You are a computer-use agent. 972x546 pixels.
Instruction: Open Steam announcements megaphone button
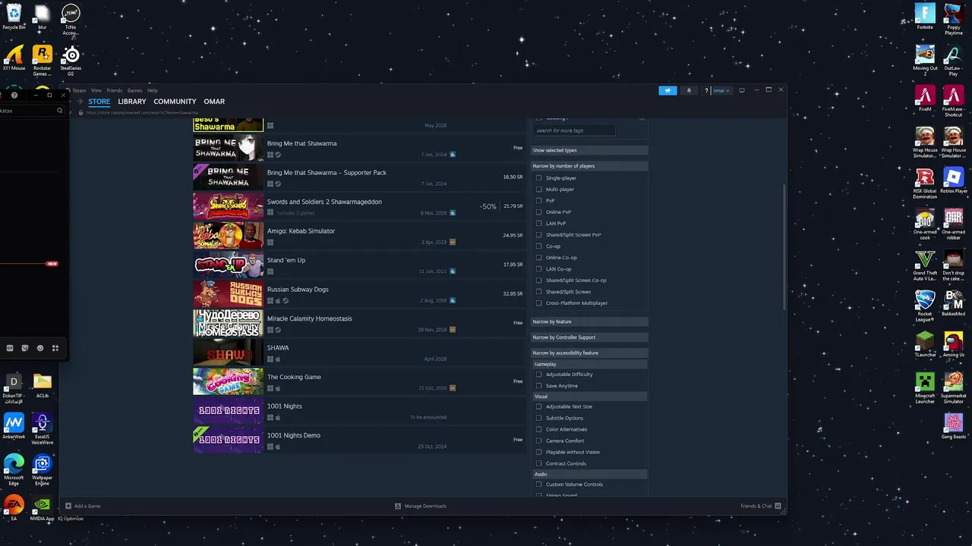(667, 90)
